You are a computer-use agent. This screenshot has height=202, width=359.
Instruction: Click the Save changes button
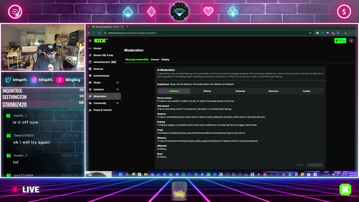tap(315, 165)
